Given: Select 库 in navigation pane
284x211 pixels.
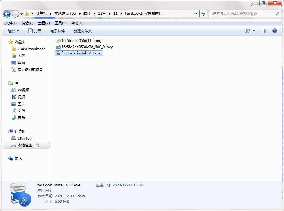Looking at the screenshot, I should click(x=13, y=83).
